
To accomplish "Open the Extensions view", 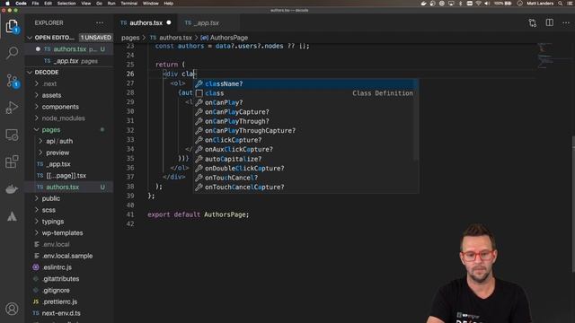I will (x=12, y=161).
